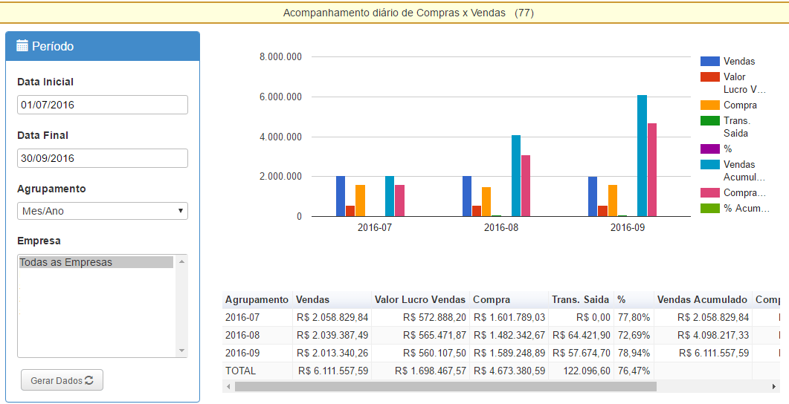The height and width of the screenshot is (404, 789).
Task: Click the pink Compra Acumulado legend swatch
Action: [x=709, y=193]
